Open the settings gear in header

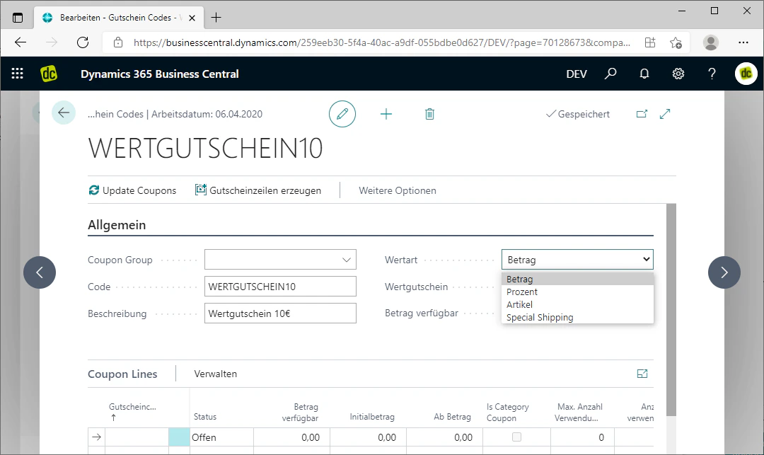(678, 74)
